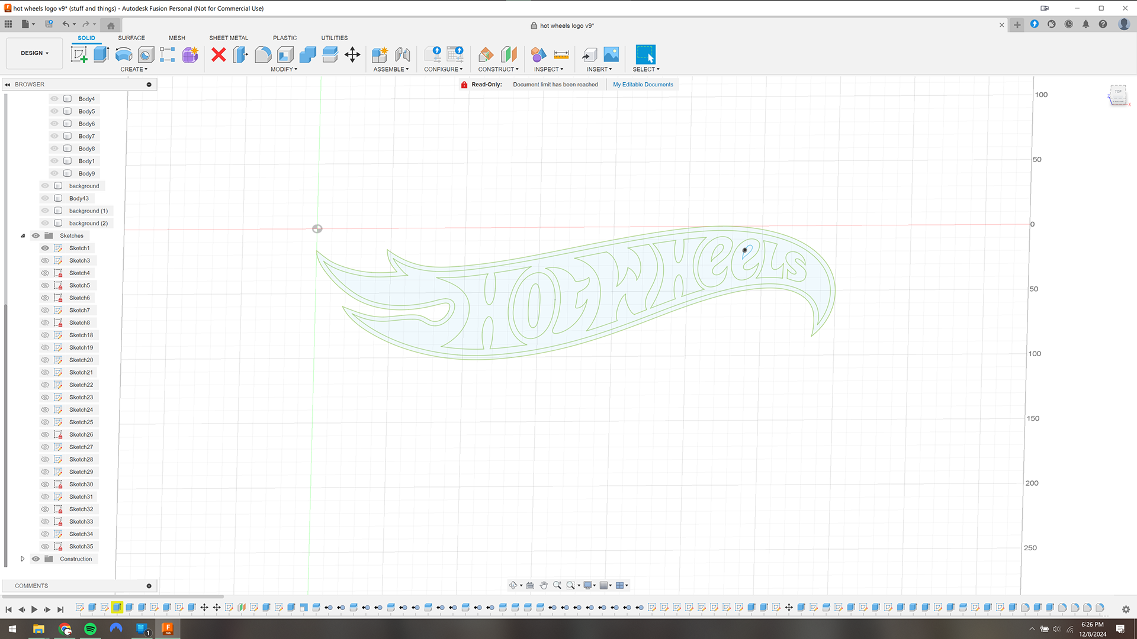Switch to the SOLID tab

[x=86, y=38]
